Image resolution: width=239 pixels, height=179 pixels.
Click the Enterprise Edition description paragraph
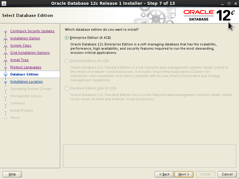coord(144,49)
